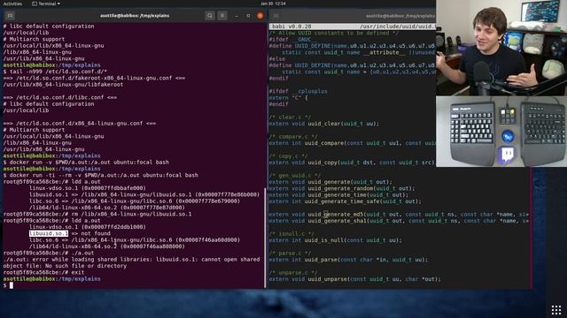Click the '/* clear.c */' comment
This screenshot has width=567, height=318.
tap(290, 117)
